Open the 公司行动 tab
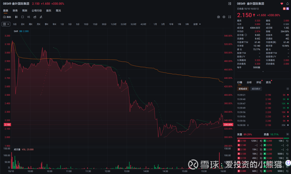 [x=37, y=11]
